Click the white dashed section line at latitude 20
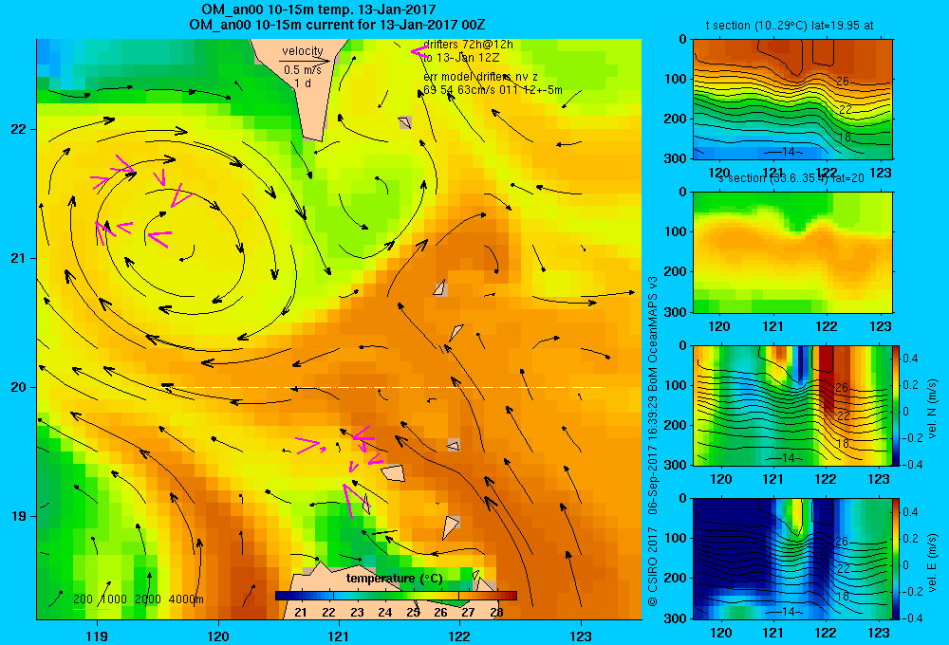Screen dimensions: 949x645 click(383, 387)
